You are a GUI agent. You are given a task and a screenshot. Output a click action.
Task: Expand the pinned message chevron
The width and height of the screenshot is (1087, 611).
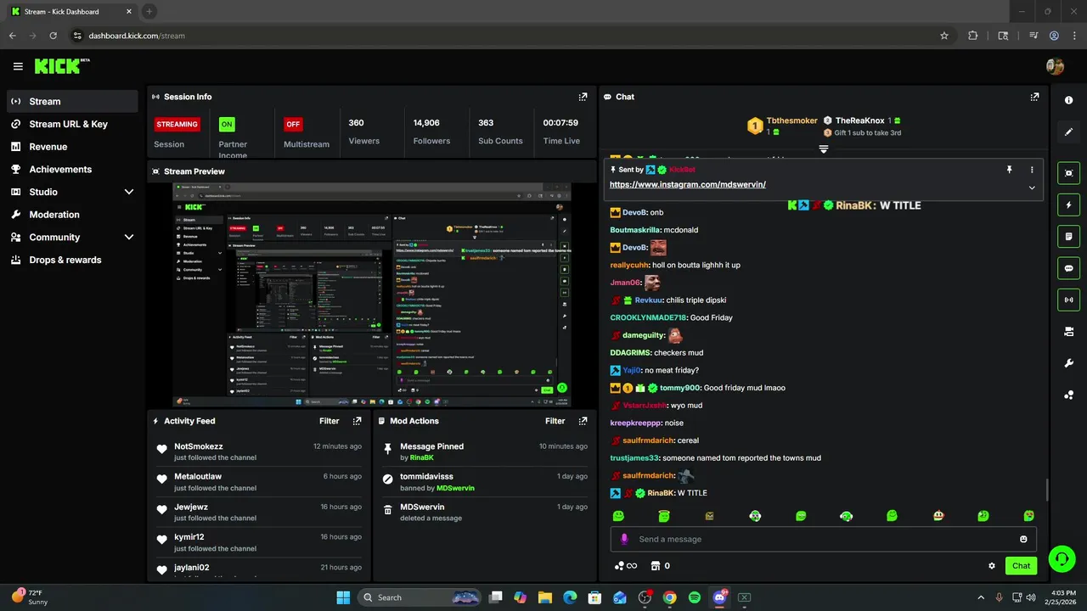point(1032,188)
